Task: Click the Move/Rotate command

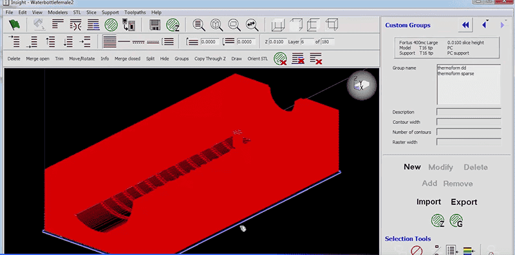Action: 82,58
